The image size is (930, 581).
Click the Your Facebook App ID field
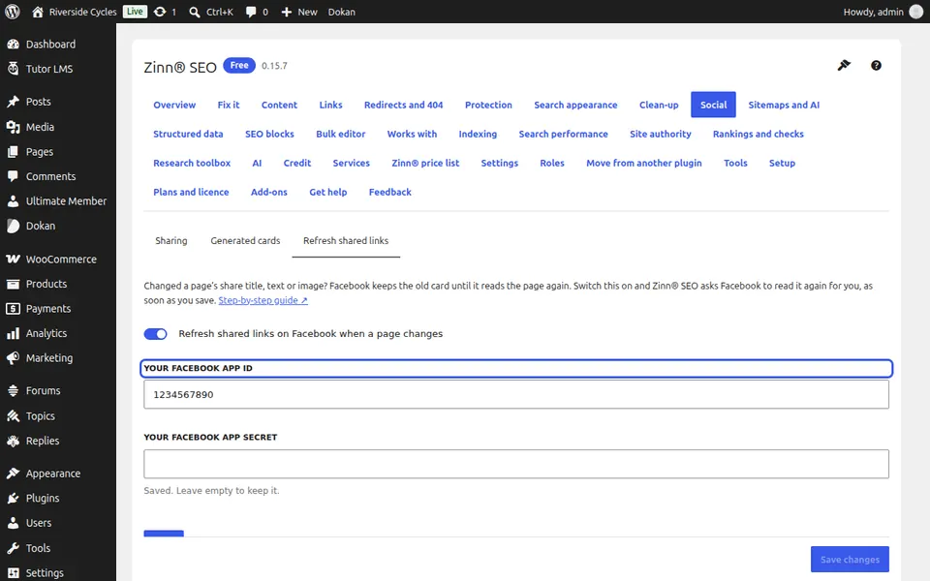pyautogui.click(x=516, y=394)
